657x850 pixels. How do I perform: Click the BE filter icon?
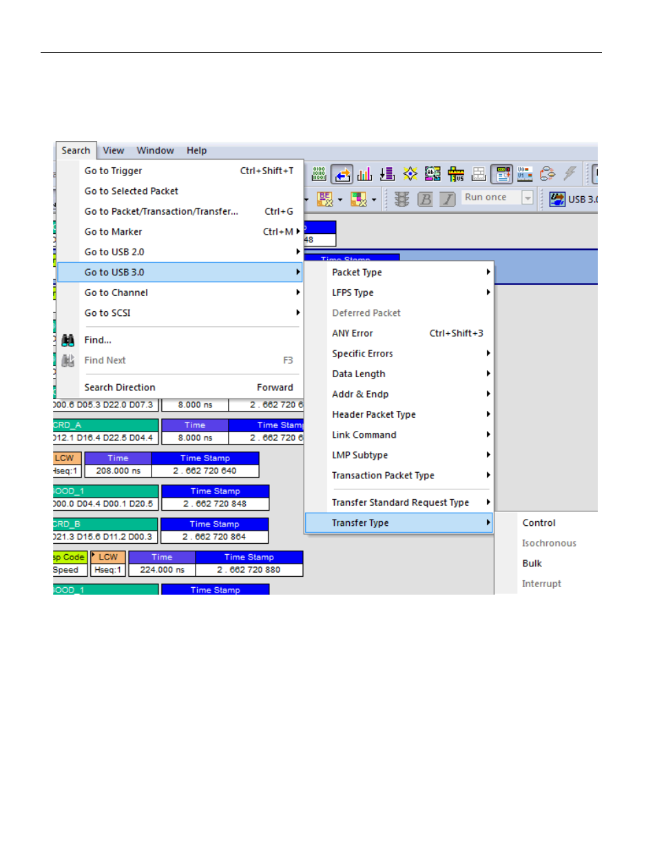tap(324, 199)
